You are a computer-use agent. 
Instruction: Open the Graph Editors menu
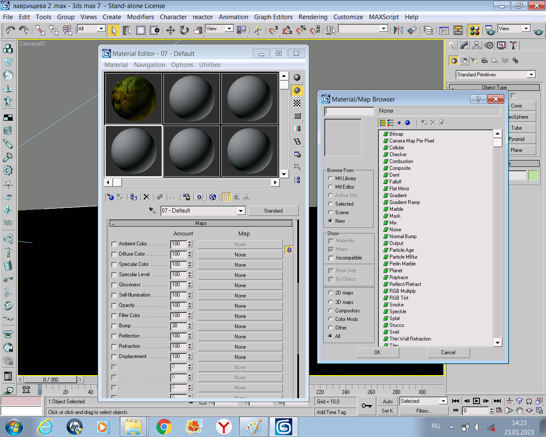click(273, 17)
